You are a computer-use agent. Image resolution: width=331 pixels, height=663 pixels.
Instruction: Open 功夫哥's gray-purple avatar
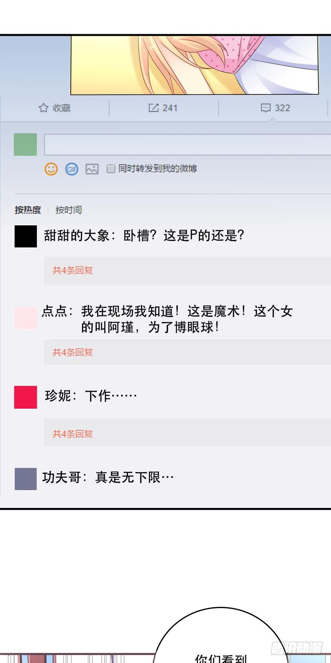tap(26, 479)
